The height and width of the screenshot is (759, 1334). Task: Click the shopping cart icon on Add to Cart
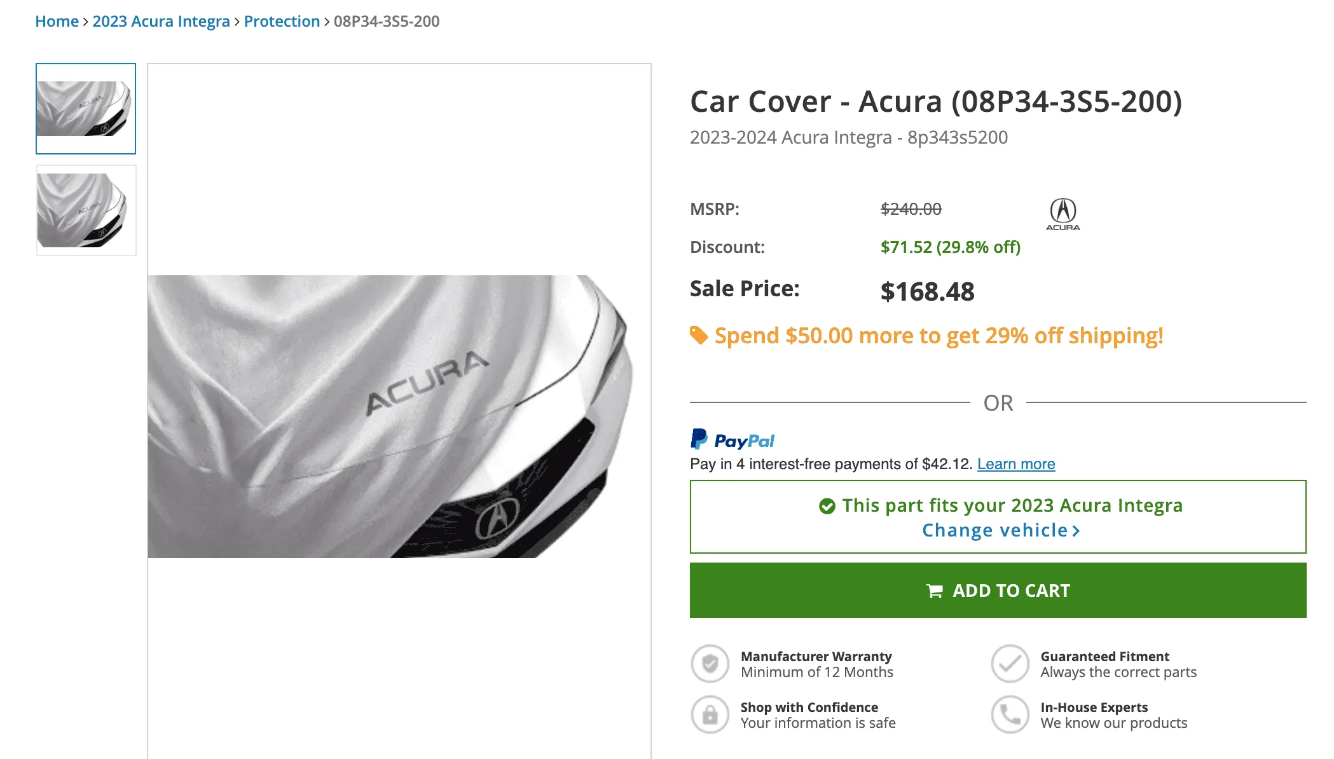tap(934, 591)
